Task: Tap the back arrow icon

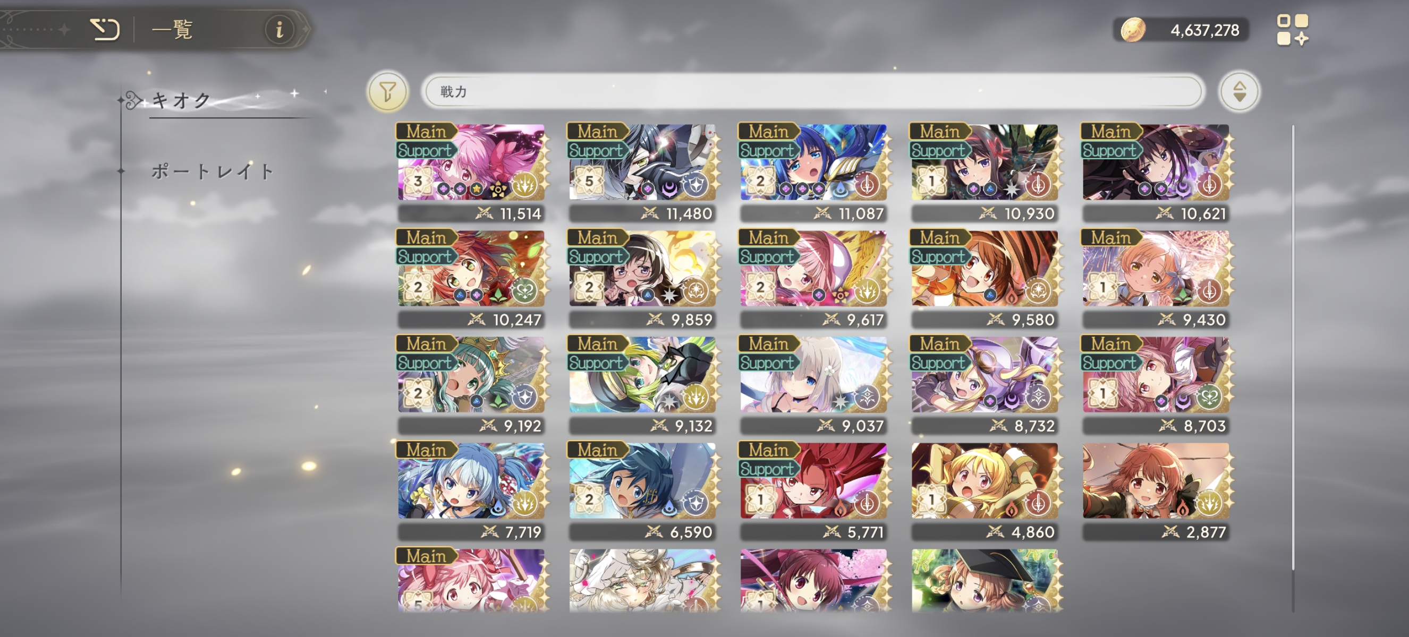Action: (105, 29)
